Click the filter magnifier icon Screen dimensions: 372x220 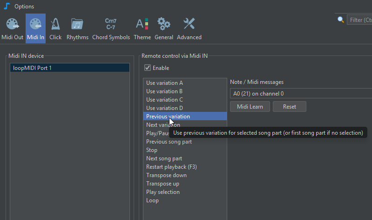click(341, 20)
